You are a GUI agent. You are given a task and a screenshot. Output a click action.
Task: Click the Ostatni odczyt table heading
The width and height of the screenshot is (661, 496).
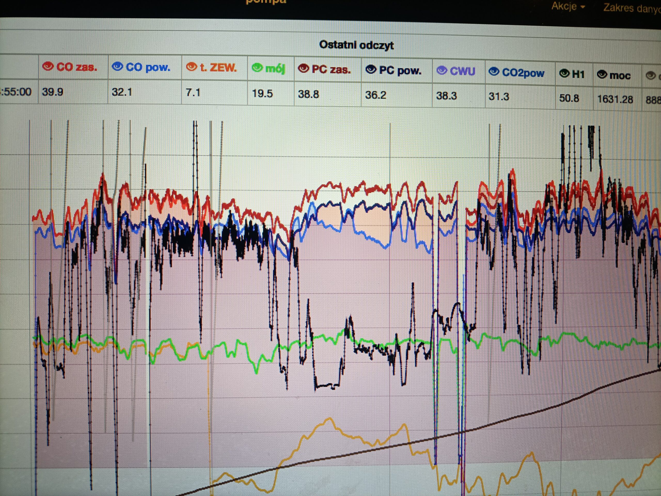[356, 45]
